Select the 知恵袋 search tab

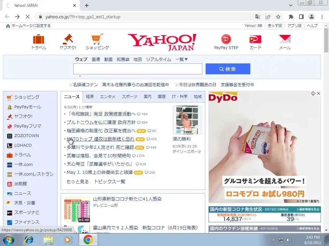[123, 59]
